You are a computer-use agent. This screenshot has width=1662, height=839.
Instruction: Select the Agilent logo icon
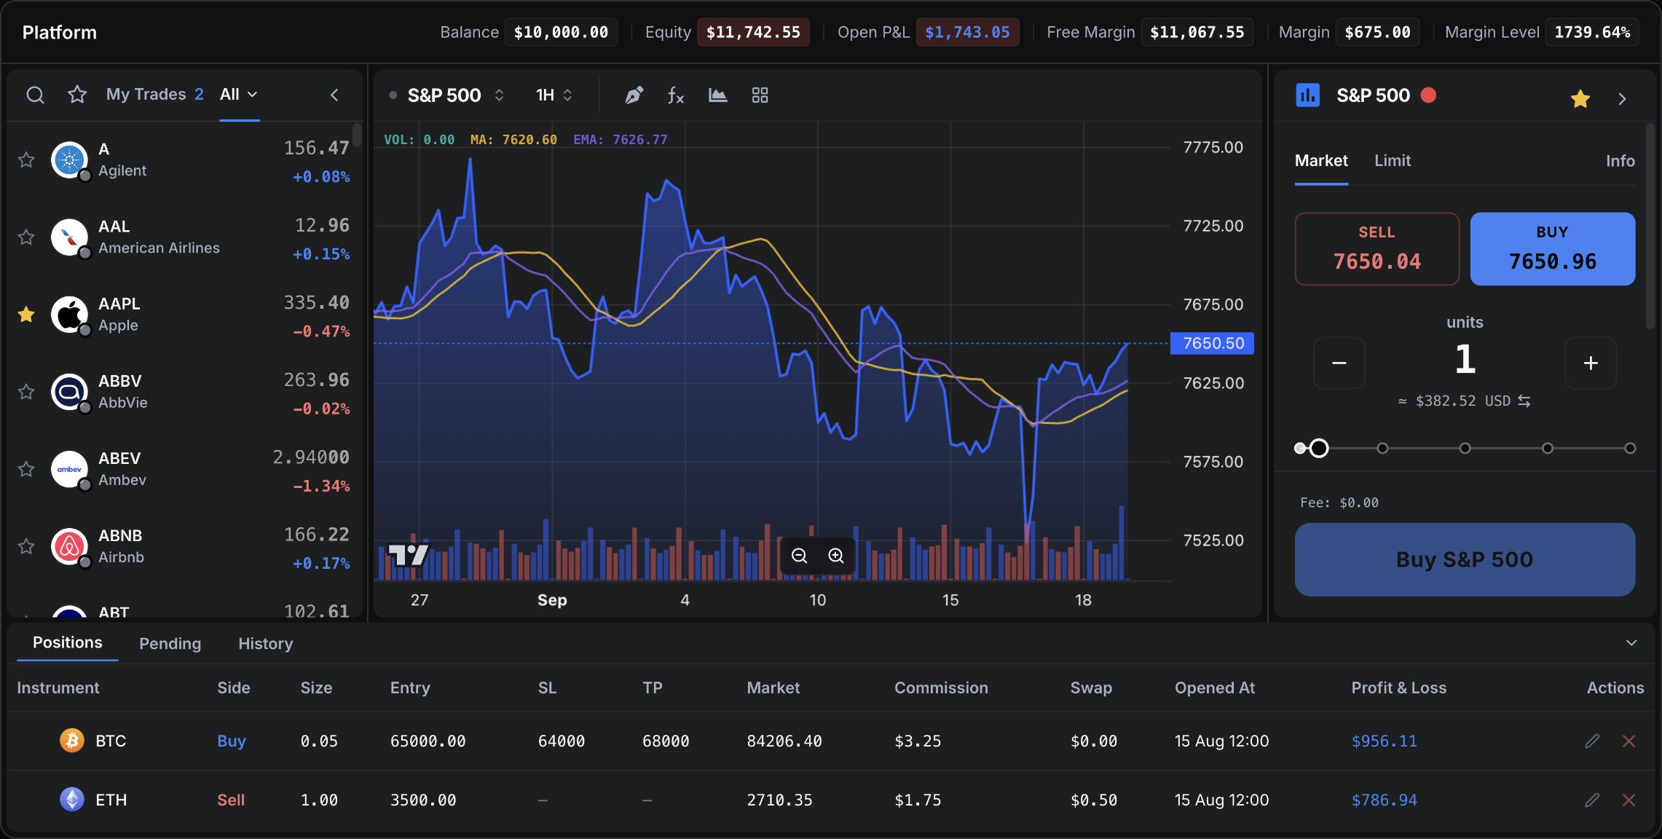[70, 160]
